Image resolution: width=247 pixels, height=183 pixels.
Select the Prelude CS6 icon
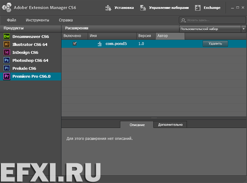[6, 68]
